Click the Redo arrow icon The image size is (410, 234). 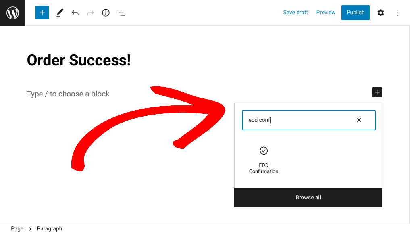(90, 13)
